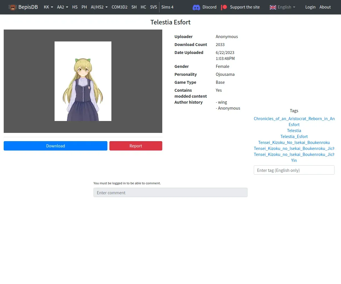The width and height of the screenshot is (341, 284).
Task: Click the Discord logo icon
Action: point(196,7)
